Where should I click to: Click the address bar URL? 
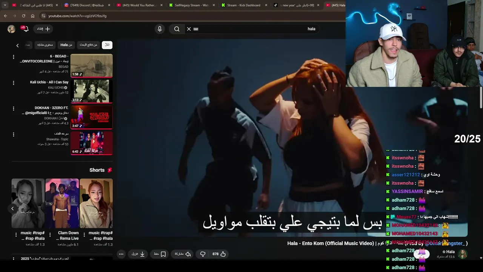[77, 16]
